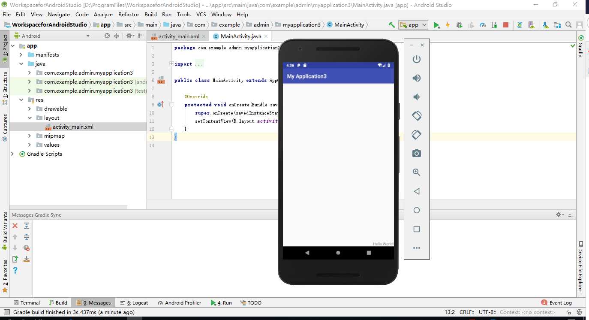Close Messages pane with red X icon
The width and height of the screenshot is (589, 320).
coord(15,226)
